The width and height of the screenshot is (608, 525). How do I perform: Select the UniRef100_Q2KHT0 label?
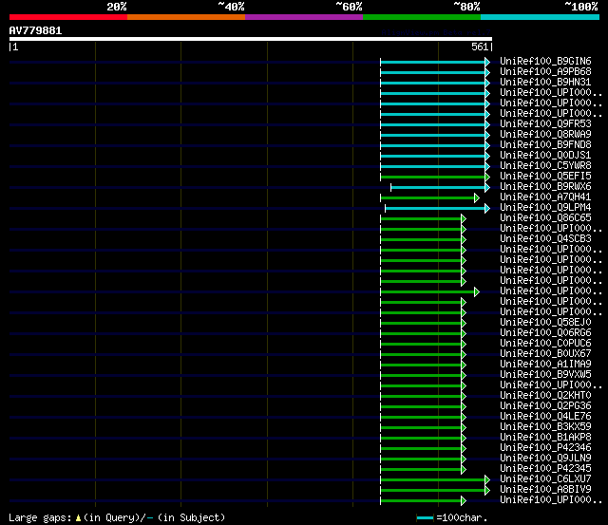pyautogui.click(x=545, y=395)
